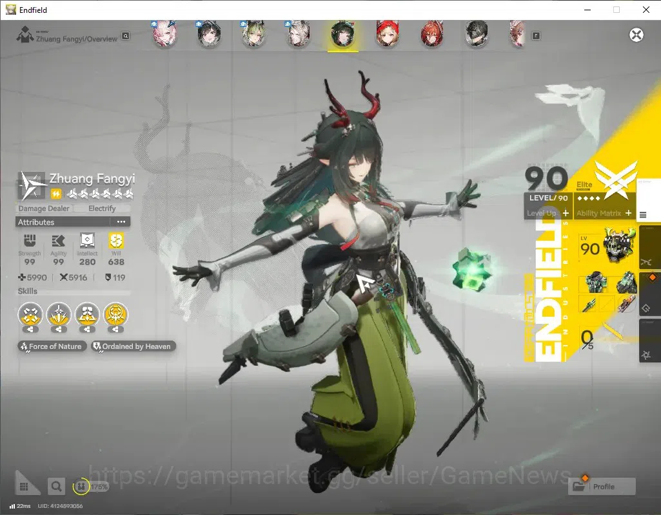
Task: Switch to the bottom side tab
Action: tap(649, 341)
